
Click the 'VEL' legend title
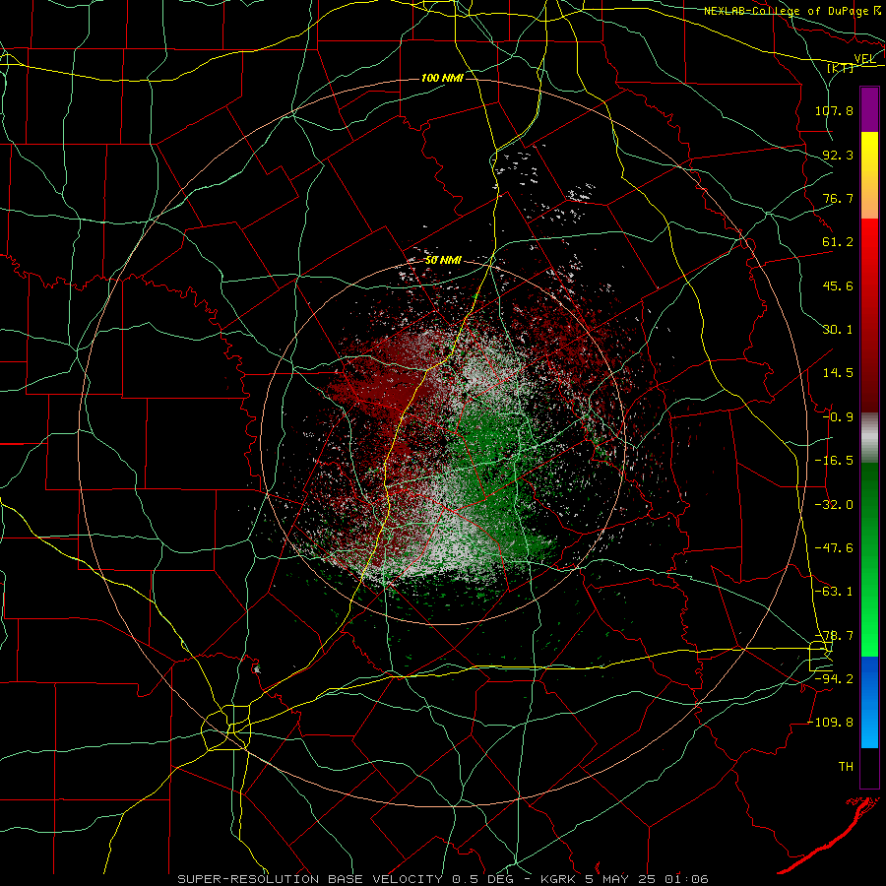[864, 59]
